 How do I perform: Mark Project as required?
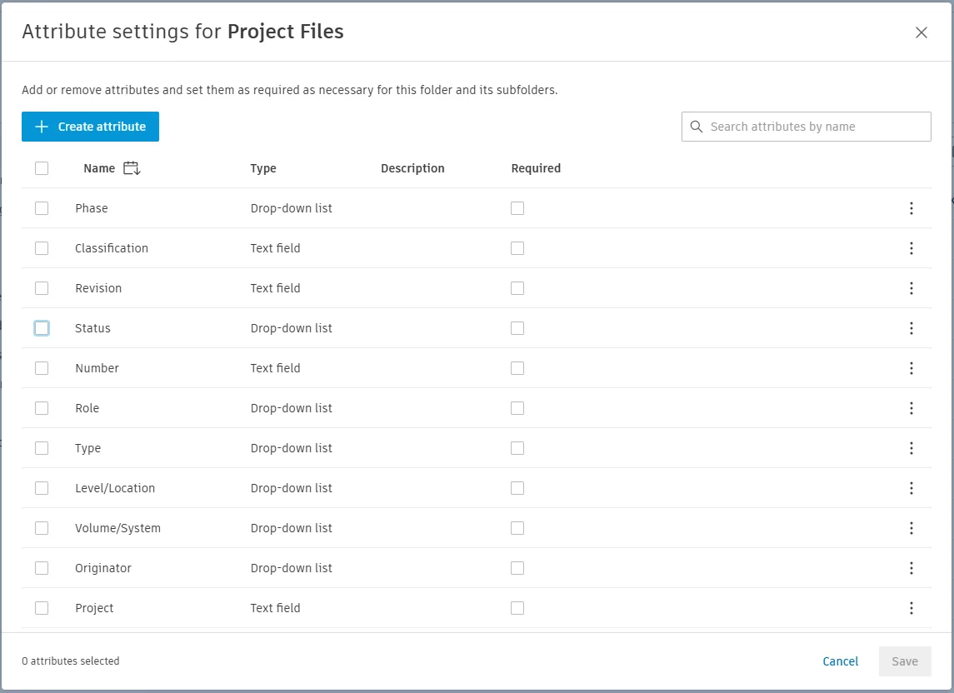[517, 608]
